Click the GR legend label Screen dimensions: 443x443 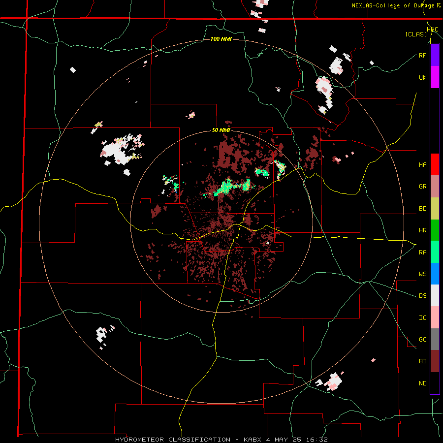pos(422,187)
